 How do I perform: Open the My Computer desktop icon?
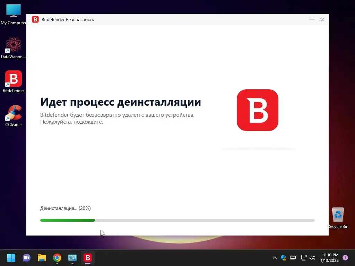point(14,15)
